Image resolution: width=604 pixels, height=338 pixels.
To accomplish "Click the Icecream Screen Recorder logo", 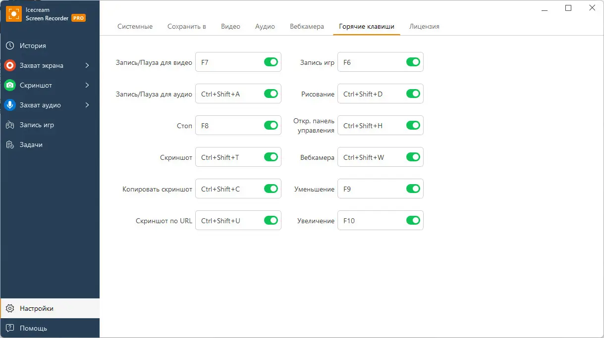I will (13, 13).
